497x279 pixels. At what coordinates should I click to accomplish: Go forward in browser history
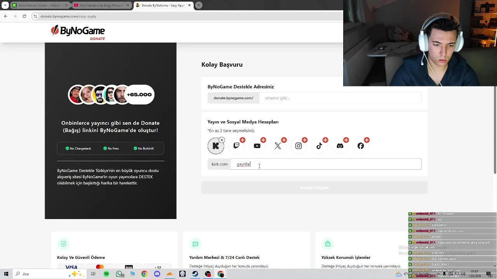[15, 16]
